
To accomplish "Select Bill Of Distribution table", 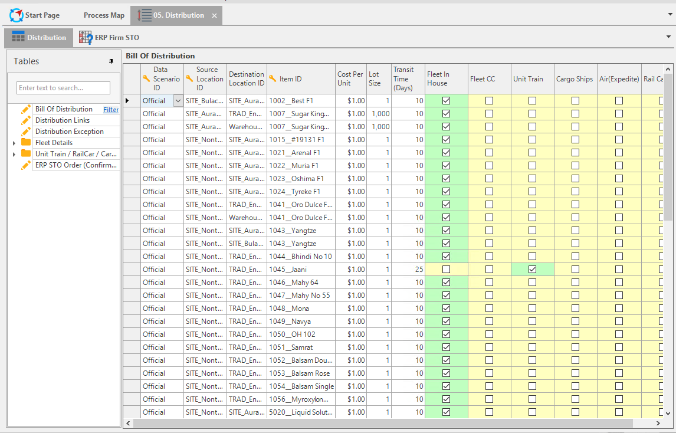I will [x=64, y=109].
